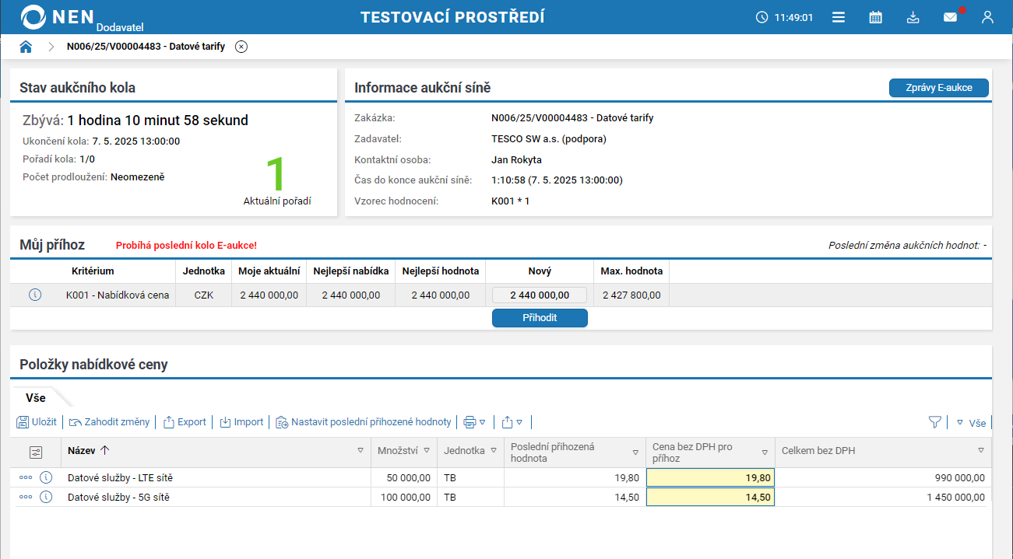Viewport: 1013px width, 559px height.
Task: Open messages envelope icon
Action: [950, 17]
